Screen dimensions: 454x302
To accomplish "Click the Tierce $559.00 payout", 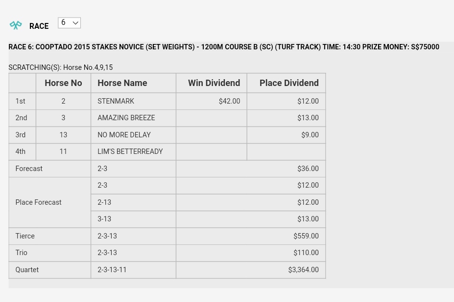I will [x=306, y=236].
